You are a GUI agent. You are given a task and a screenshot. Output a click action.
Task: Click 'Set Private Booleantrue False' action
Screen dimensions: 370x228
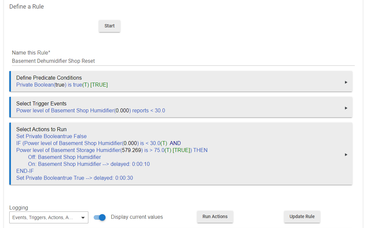tap(51, 136)
